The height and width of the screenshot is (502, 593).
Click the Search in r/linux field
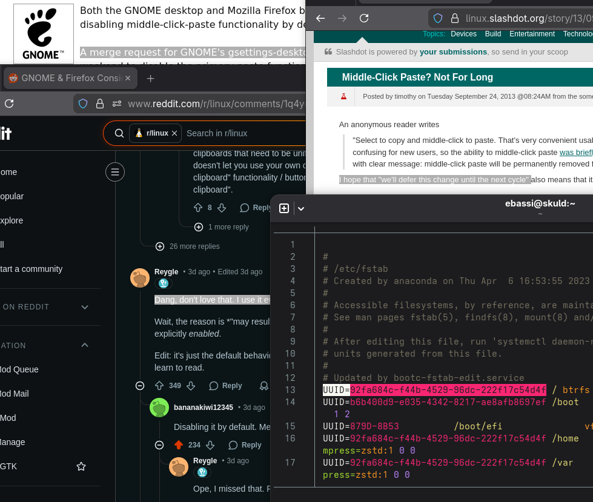pos(242,133)
